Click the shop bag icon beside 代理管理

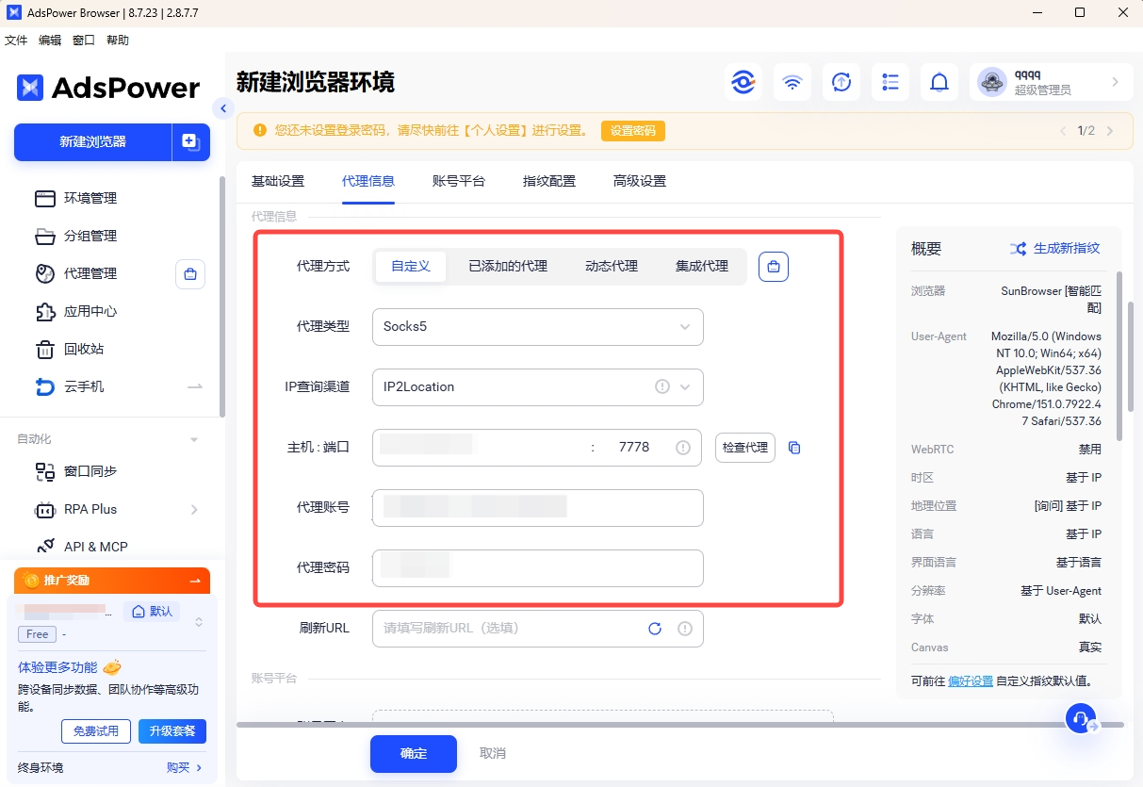tap(190, 274)
